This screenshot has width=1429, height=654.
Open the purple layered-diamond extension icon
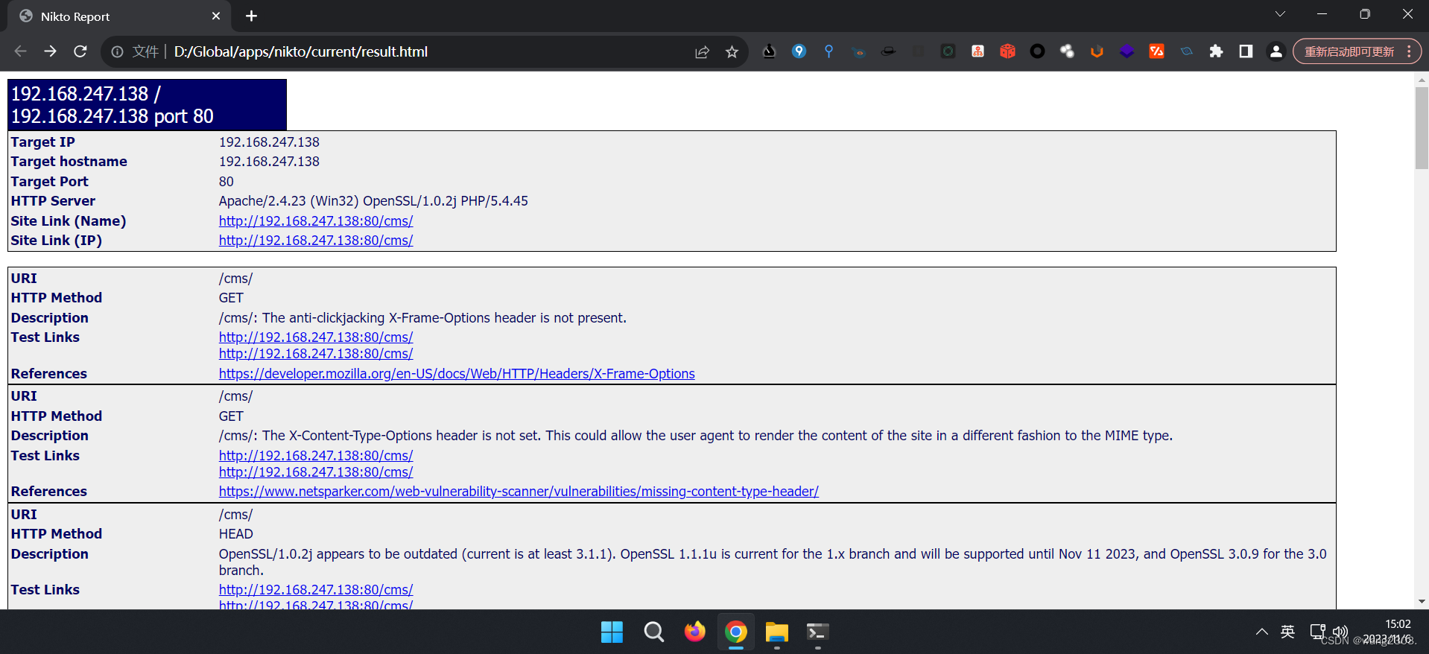[1127, 51]
